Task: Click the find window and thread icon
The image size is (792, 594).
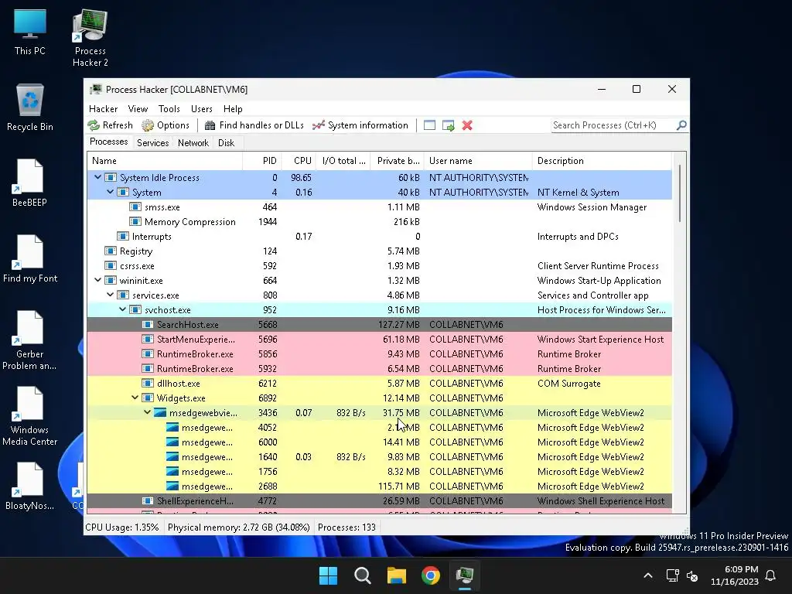Action: click(448, 125)
